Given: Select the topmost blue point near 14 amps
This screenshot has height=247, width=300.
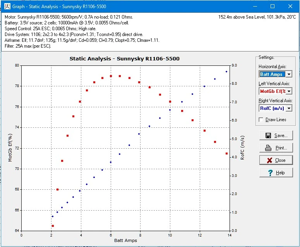Looking at the screenshot, I should pos(226,72).
